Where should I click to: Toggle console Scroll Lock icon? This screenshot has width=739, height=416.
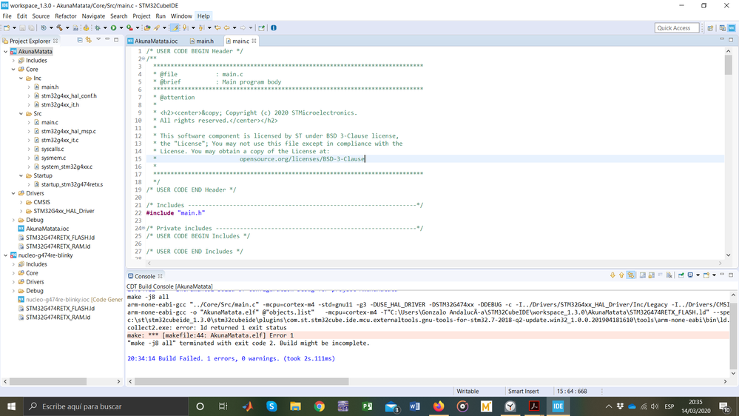(x=651, y=275)
